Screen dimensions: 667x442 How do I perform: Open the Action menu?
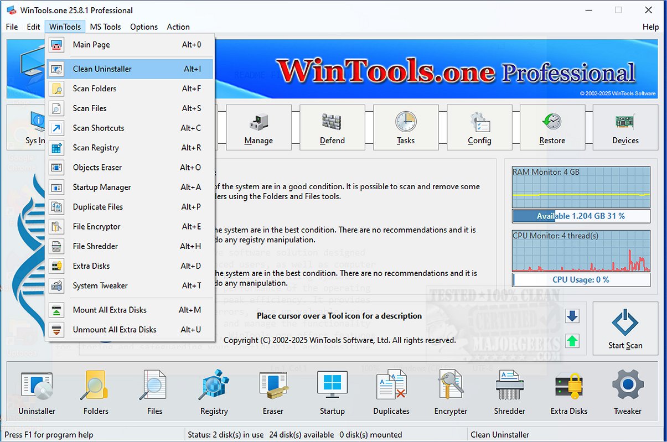[x=178, y=27]
